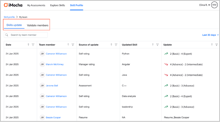Open the Update column filter

[216, 45]
